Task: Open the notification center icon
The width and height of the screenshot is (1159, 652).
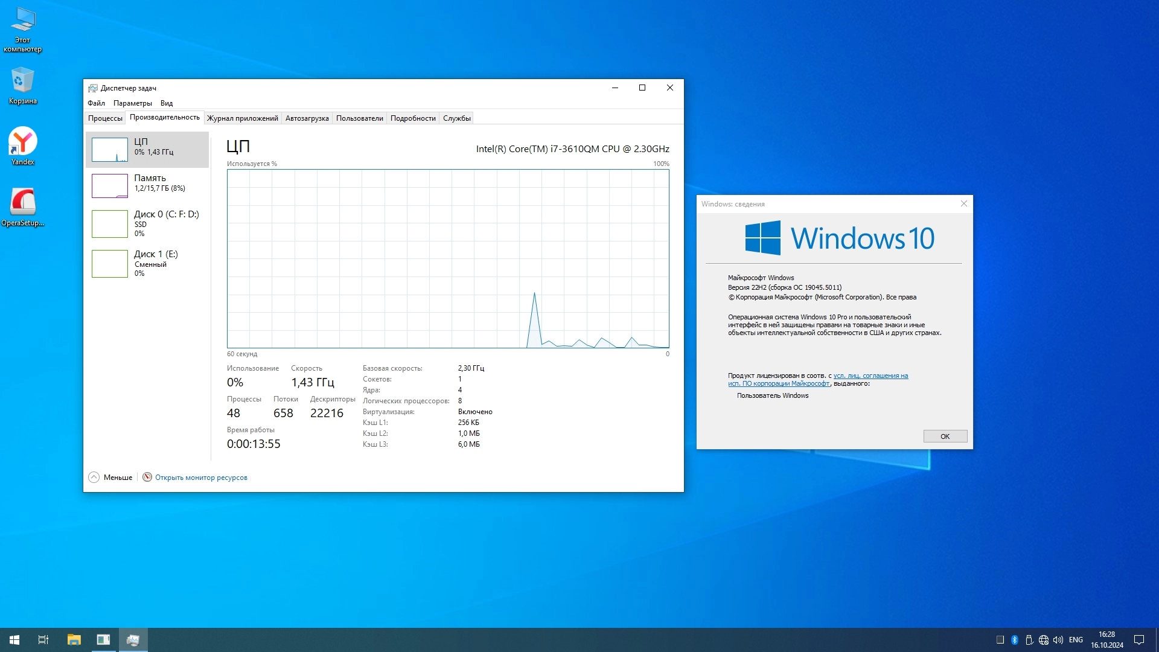Action: 1138,639
